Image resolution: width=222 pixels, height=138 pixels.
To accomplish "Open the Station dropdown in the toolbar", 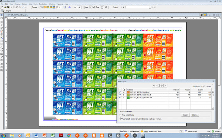I will point(150,7).
